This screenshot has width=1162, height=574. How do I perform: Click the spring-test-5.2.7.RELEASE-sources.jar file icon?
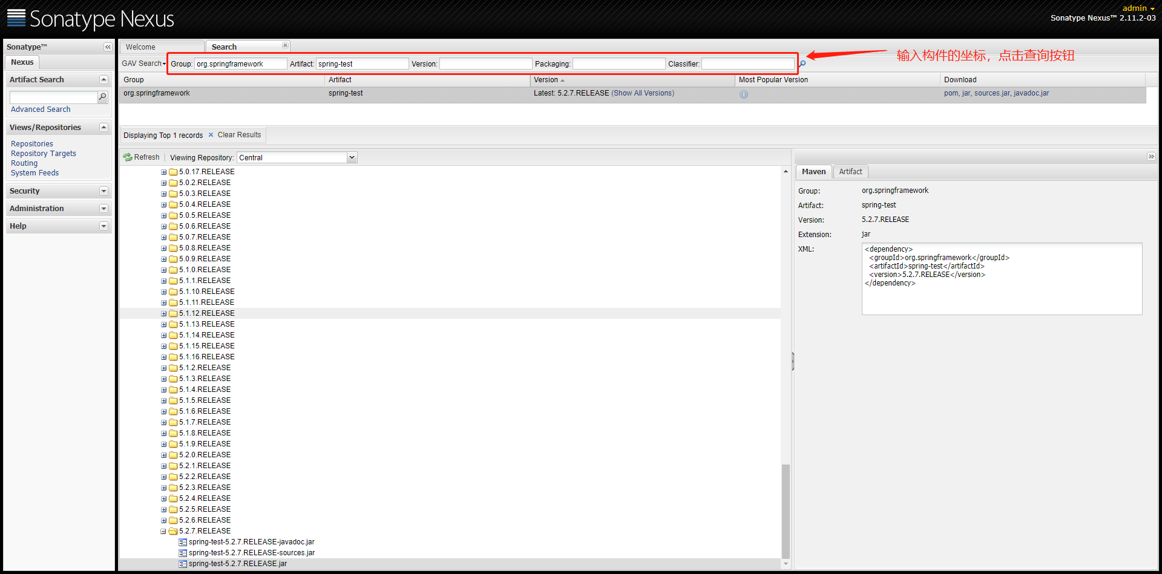tap(183, 553)
